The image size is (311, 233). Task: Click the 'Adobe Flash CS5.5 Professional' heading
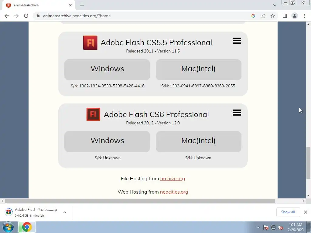point(156,42)
